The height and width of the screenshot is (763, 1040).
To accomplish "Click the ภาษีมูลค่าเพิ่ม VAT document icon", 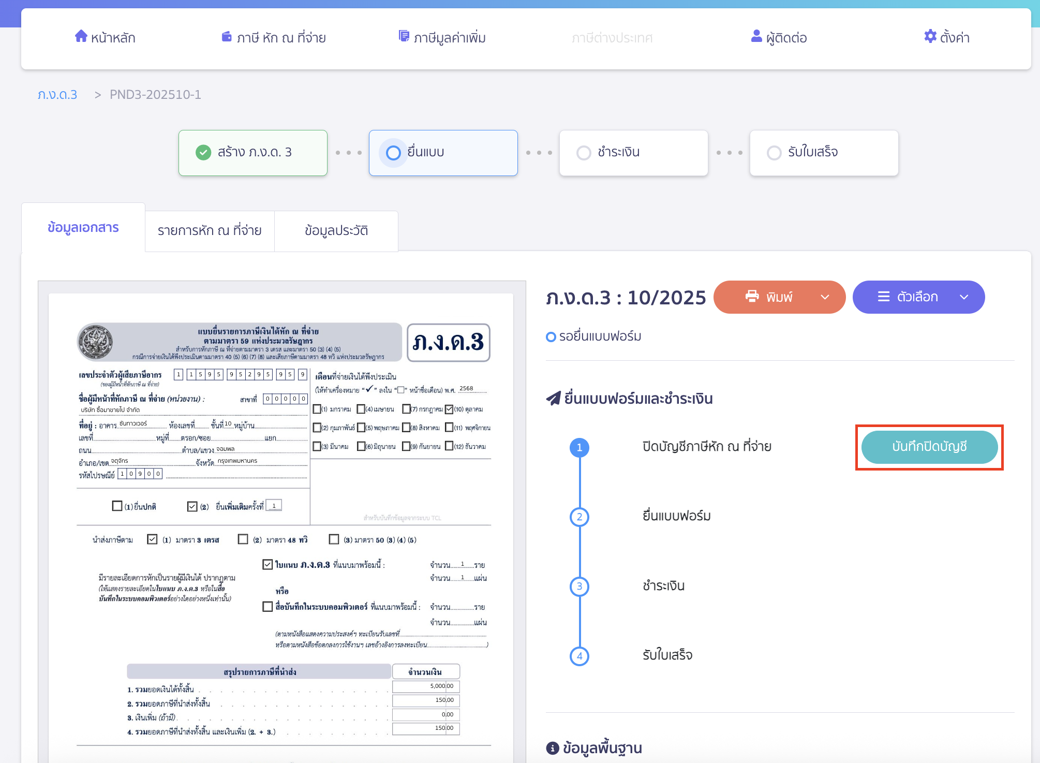I will [403, 36].
